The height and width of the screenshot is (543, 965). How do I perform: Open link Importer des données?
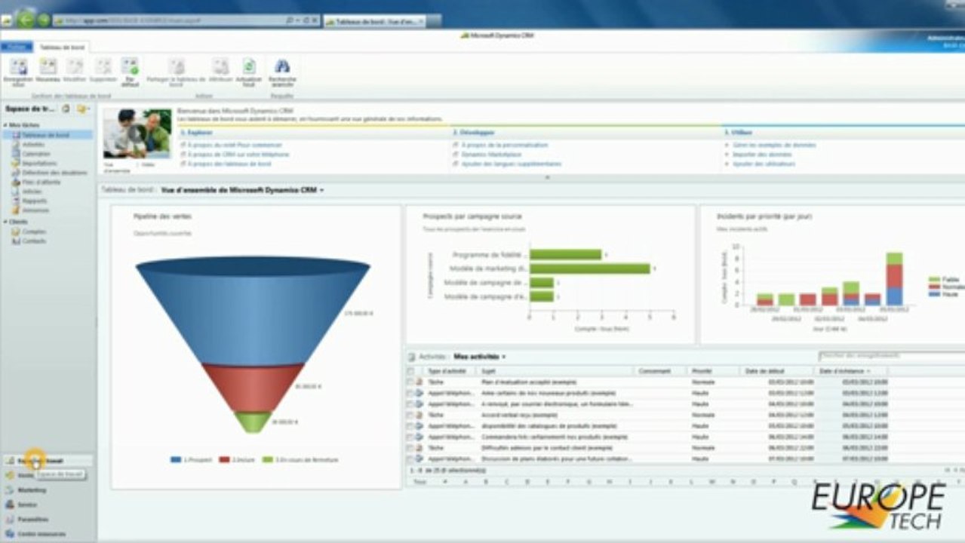pos(761,155)
